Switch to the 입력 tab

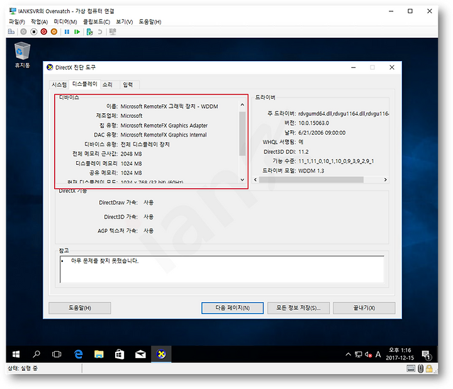[x=128, y=85]
